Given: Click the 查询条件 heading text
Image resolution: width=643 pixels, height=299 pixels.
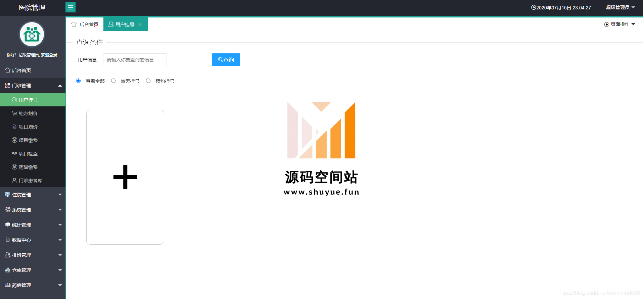Looking at the screenshot, I should [x=90, y=42].
